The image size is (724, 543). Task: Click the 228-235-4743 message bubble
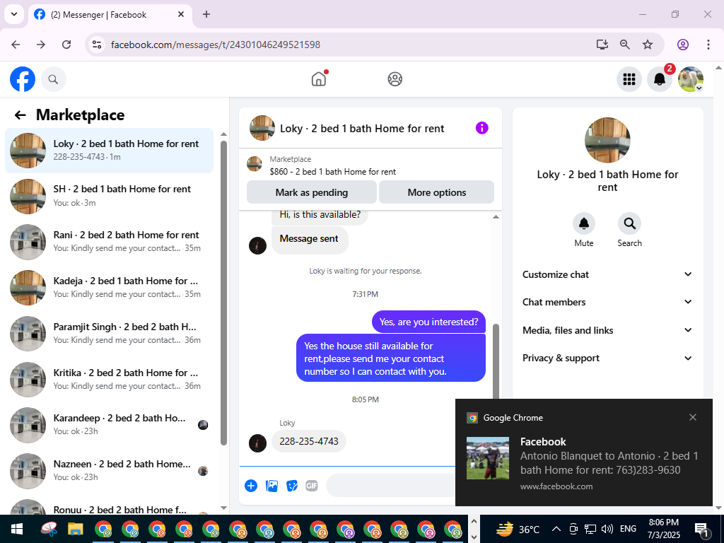309,441
